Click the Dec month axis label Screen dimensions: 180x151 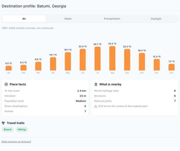pos(172,73)
